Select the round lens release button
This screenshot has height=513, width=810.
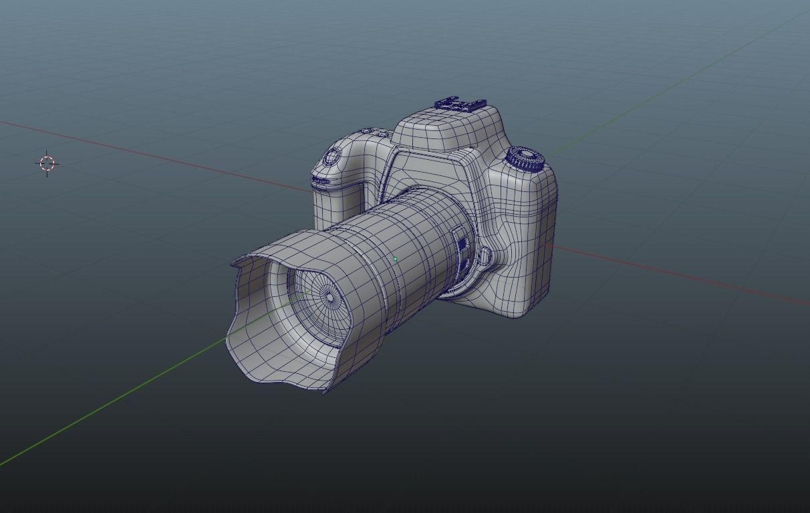(x=487, y=256)
